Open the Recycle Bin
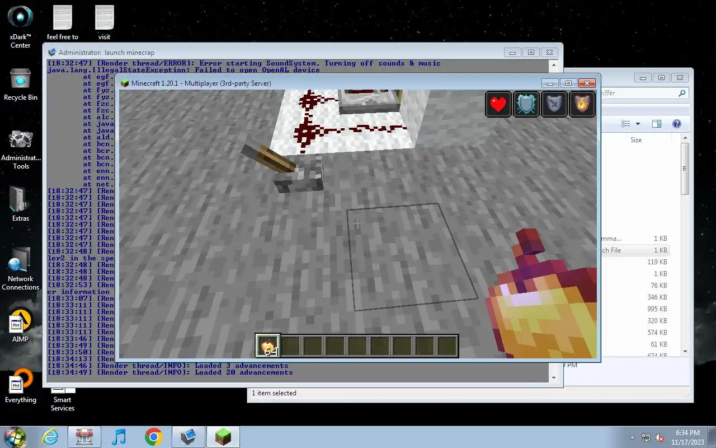Screen dimensions: 716x448 click(x=21, y=84)
